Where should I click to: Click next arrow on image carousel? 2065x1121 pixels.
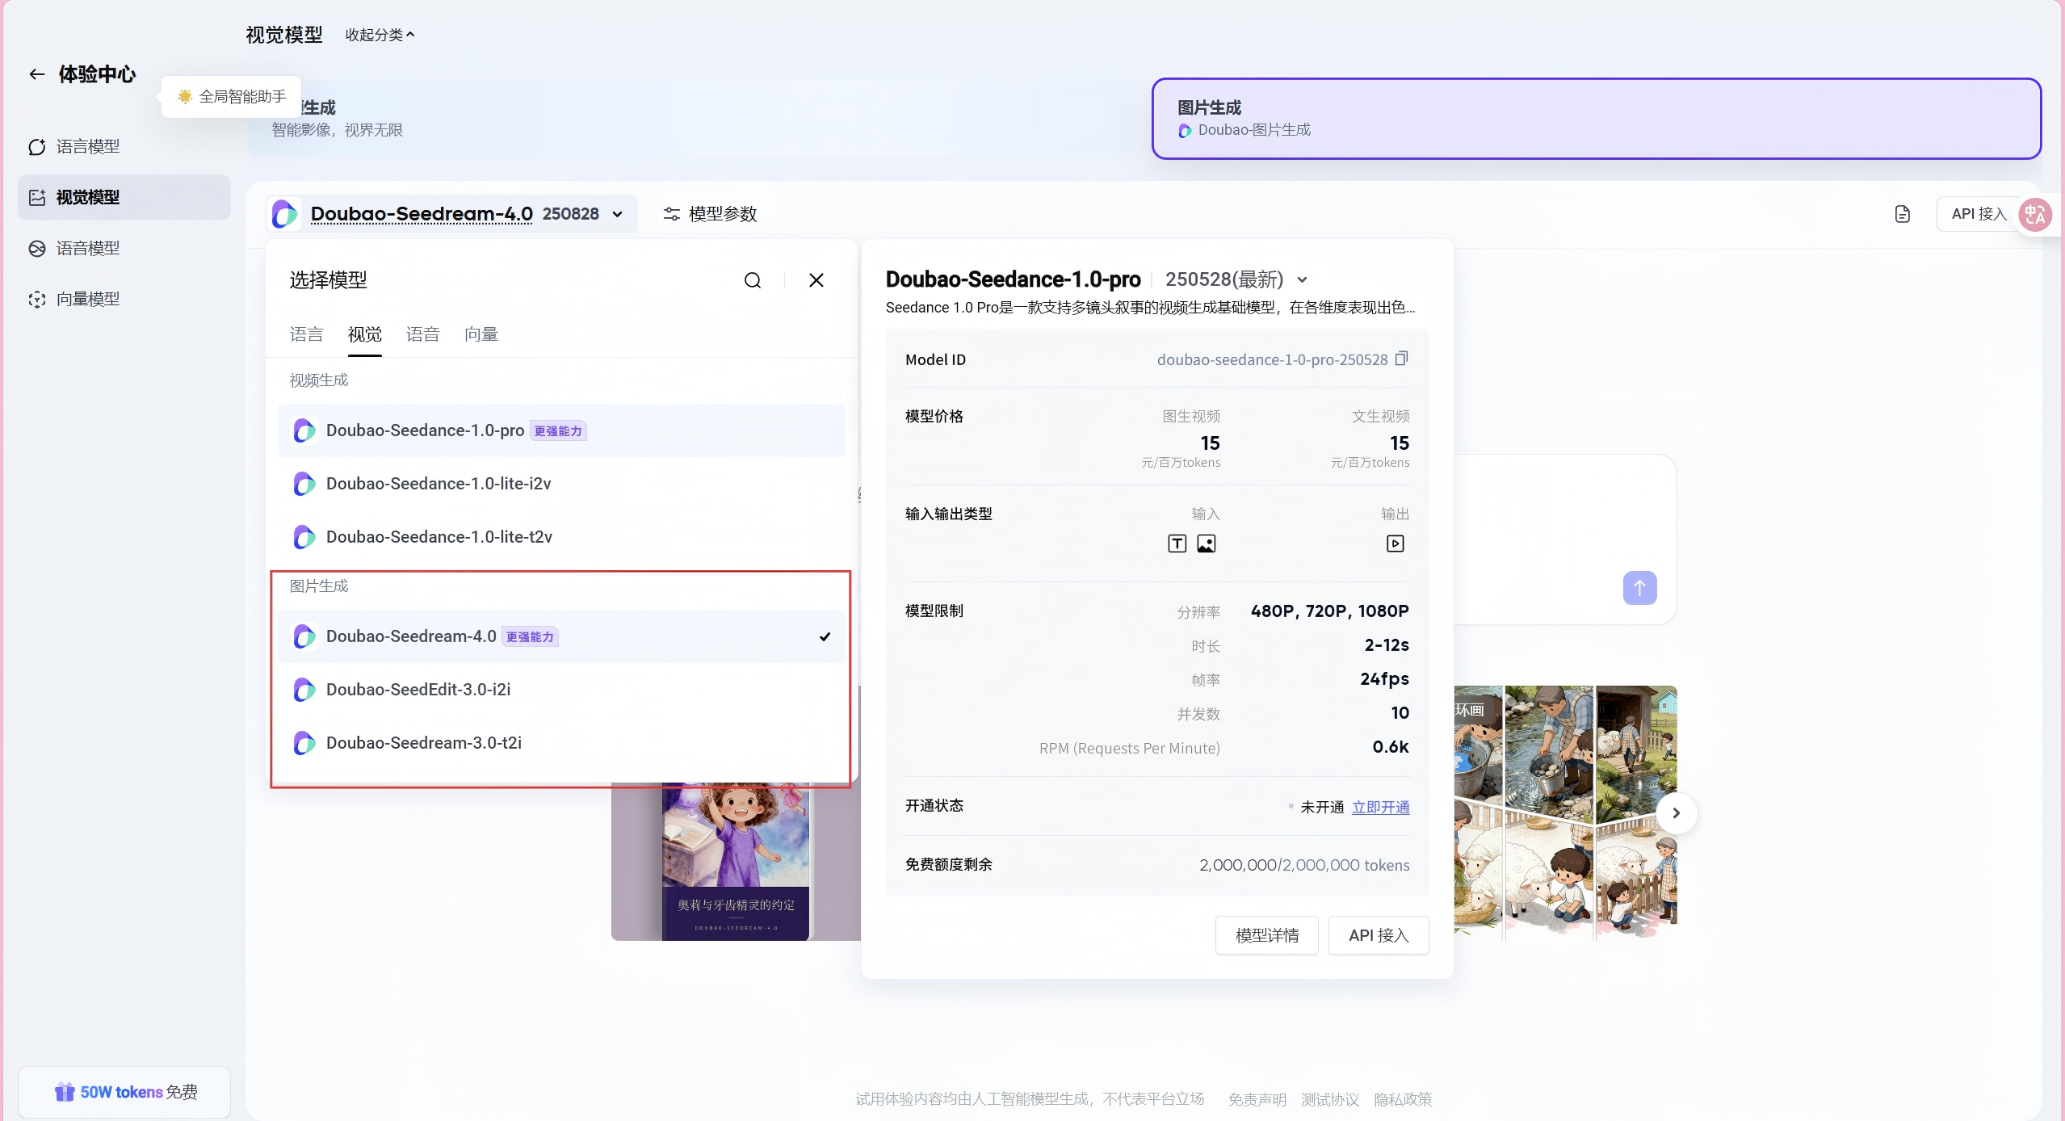1676,813
